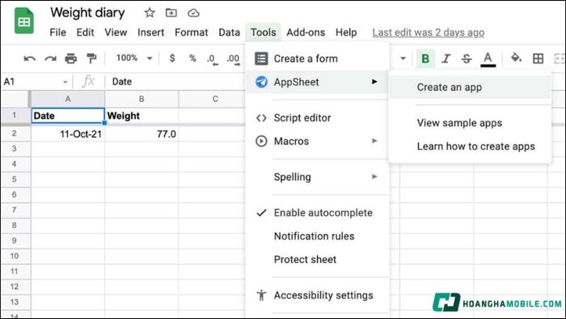Print the spreadsheet
566x319 pixels.
click(71, 58)
